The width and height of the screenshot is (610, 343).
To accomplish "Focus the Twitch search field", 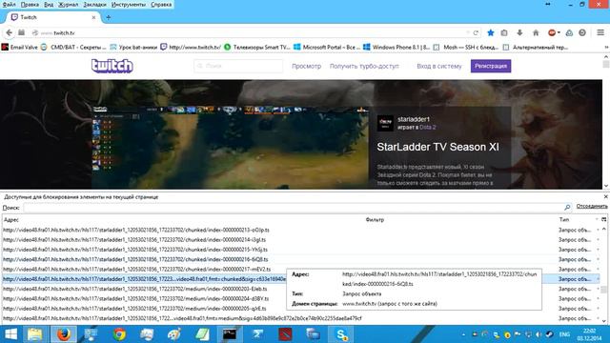I will [238, 66].
